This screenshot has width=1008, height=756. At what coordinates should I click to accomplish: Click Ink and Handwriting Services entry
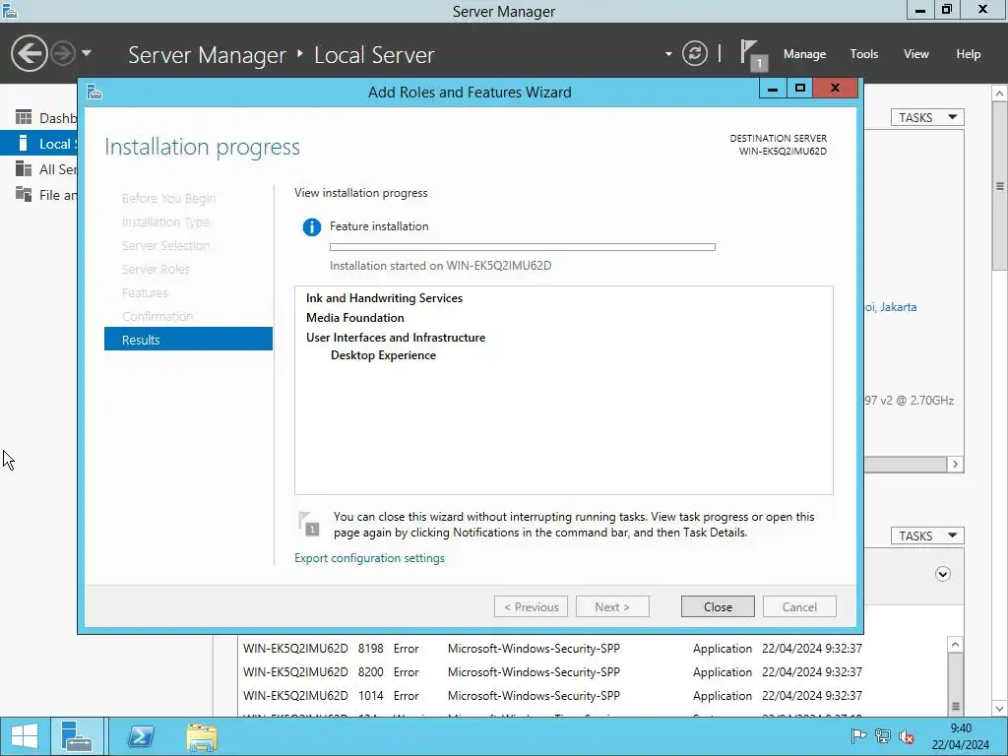(384, 298)
